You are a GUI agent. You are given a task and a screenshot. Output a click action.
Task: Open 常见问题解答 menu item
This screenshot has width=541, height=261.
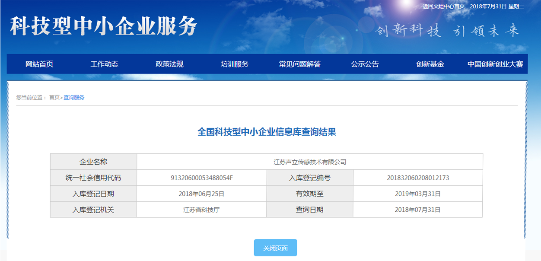pyautogui.click(x=300, y=64)
